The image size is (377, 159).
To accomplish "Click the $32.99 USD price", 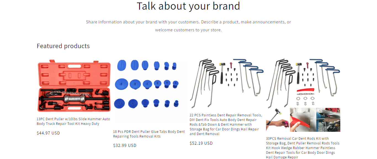I will [x=125, y=146].
